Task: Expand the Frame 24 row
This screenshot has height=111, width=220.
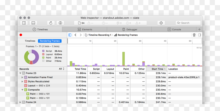Action: (x=20, y=102)
